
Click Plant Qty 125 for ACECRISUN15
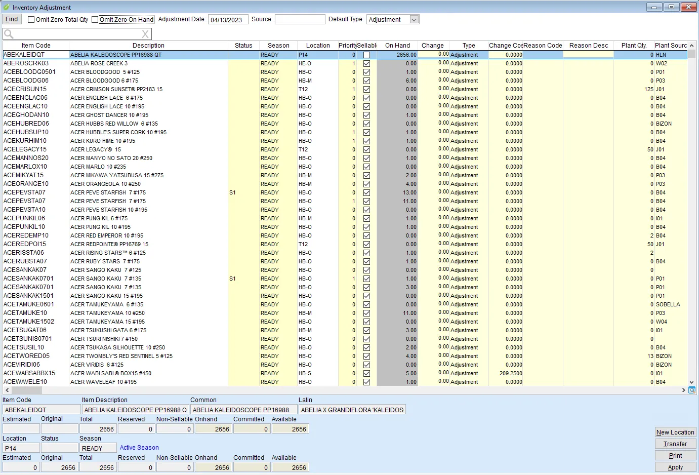[649, 89]
